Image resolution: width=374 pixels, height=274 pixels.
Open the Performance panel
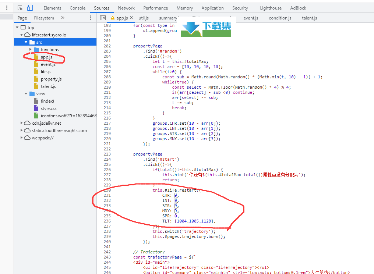tap(155, 8)
